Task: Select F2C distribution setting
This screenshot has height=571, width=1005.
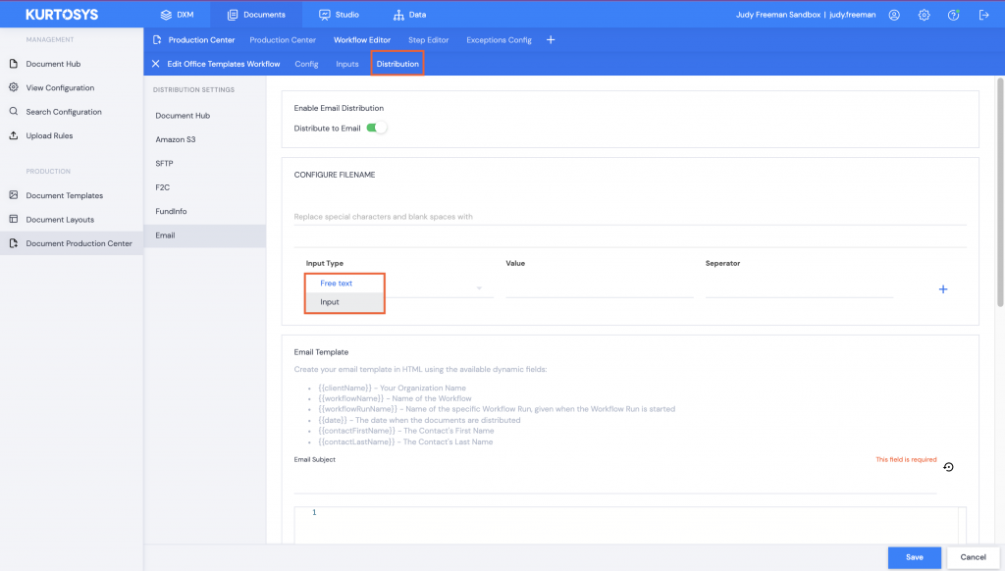Action: point(162,187)
